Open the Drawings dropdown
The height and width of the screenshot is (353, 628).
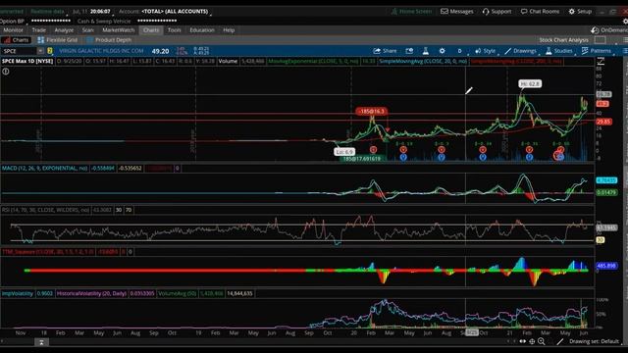pos(520,51)
